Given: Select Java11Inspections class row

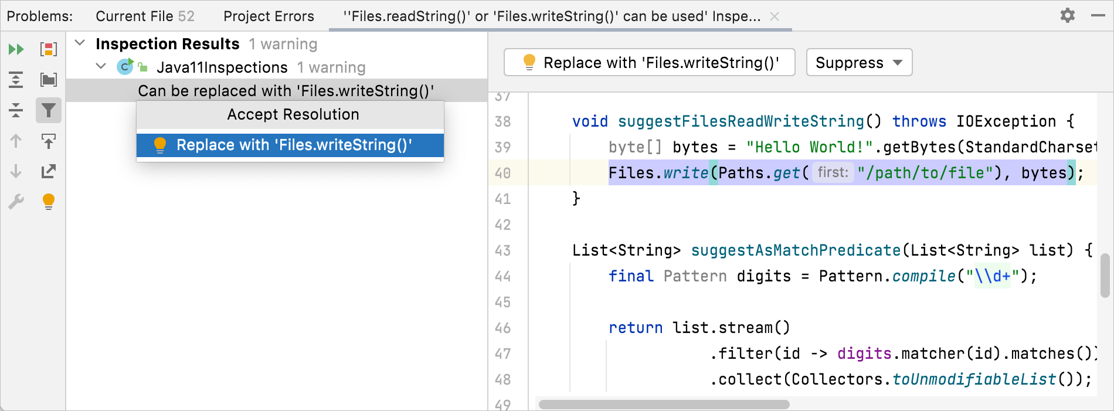Looking at the screenshot, I should point(277,67).
